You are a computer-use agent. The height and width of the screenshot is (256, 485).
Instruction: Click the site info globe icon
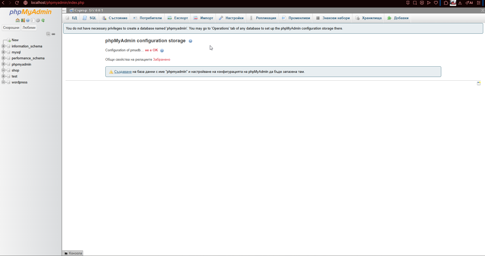tap(25, 3)
